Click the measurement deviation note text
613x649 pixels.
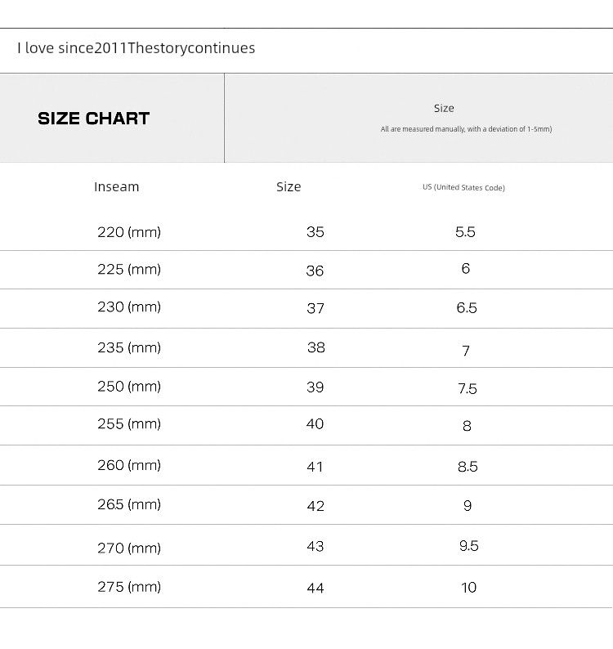coord(466,129)
